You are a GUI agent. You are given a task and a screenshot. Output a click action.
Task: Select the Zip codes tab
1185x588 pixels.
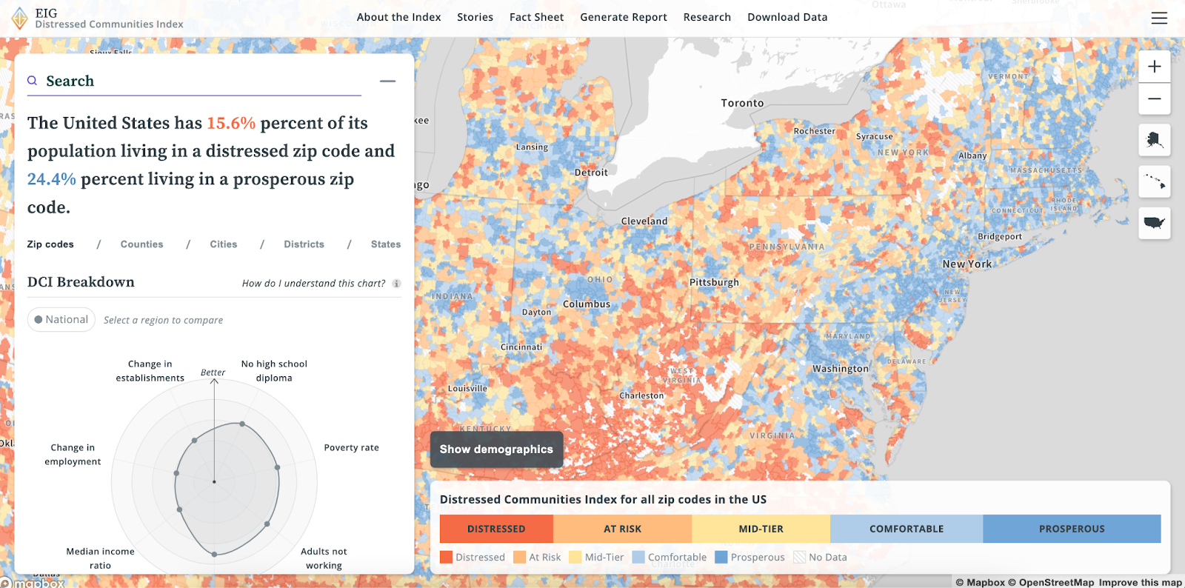point(50,244)
